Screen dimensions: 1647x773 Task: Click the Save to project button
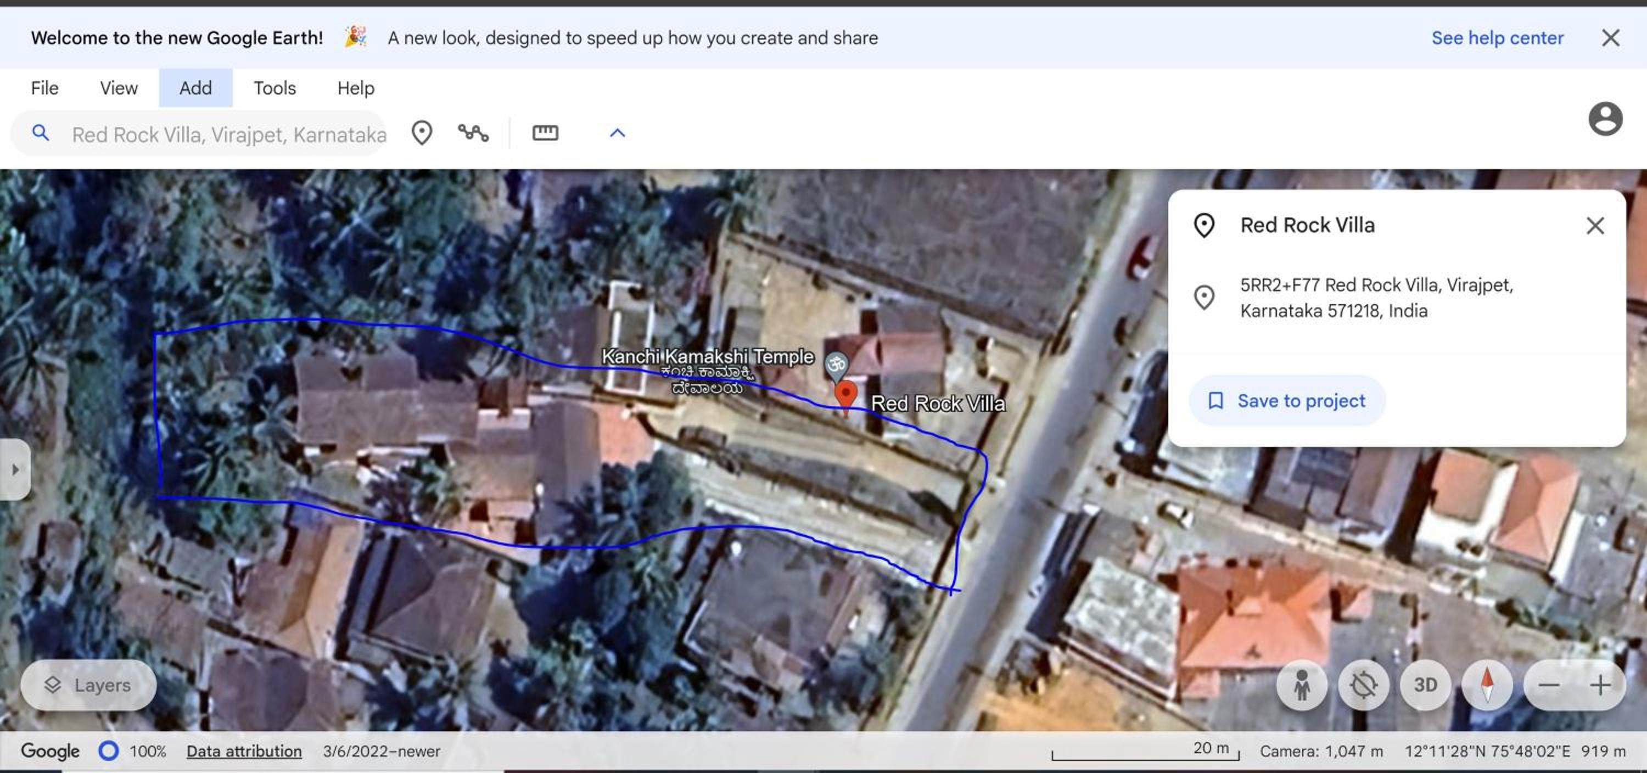coord(1286,401)
